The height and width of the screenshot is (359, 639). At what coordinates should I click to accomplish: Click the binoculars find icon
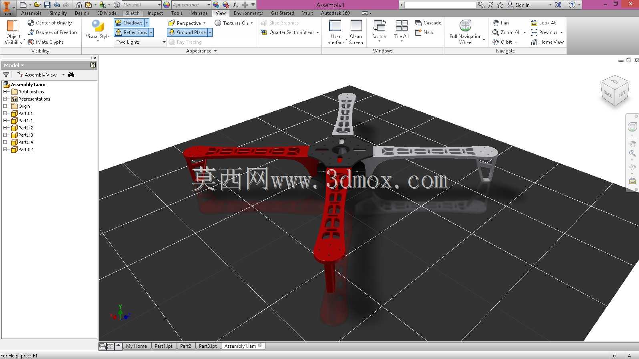pos(71,75)
